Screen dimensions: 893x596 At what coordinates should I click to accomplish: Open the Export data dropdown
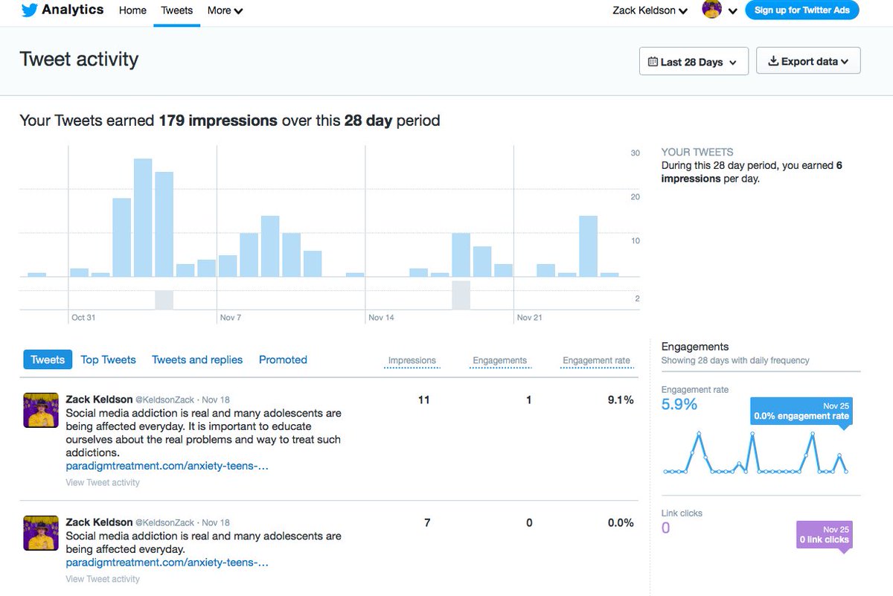coord(808,61)
